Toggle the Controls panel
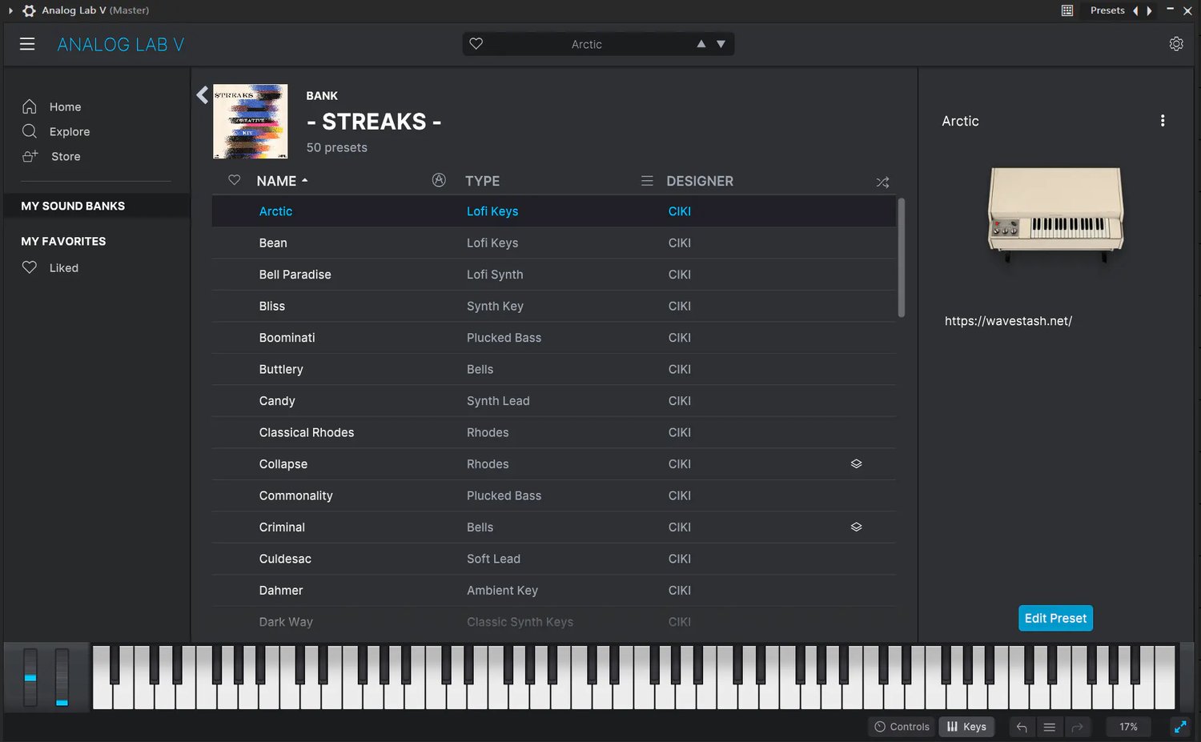This screenshot has height=742, width=1201. [x=902, y=727]
